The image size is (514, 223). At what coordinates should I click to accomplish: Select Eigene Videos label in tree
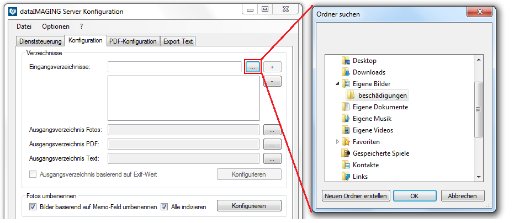point(373,130)
